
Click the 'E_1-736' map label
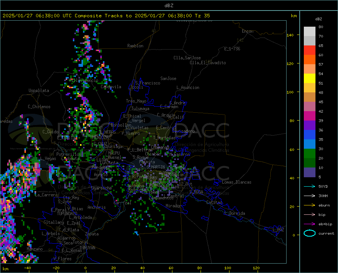pos(232,49)
